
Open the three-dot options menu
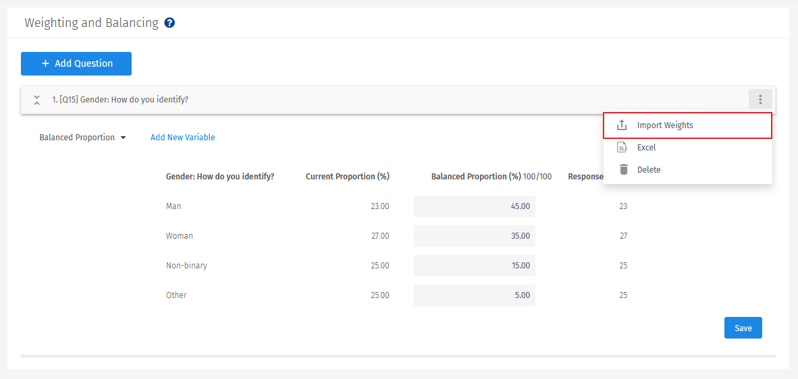pyautogui.click(x=760, y=100)
